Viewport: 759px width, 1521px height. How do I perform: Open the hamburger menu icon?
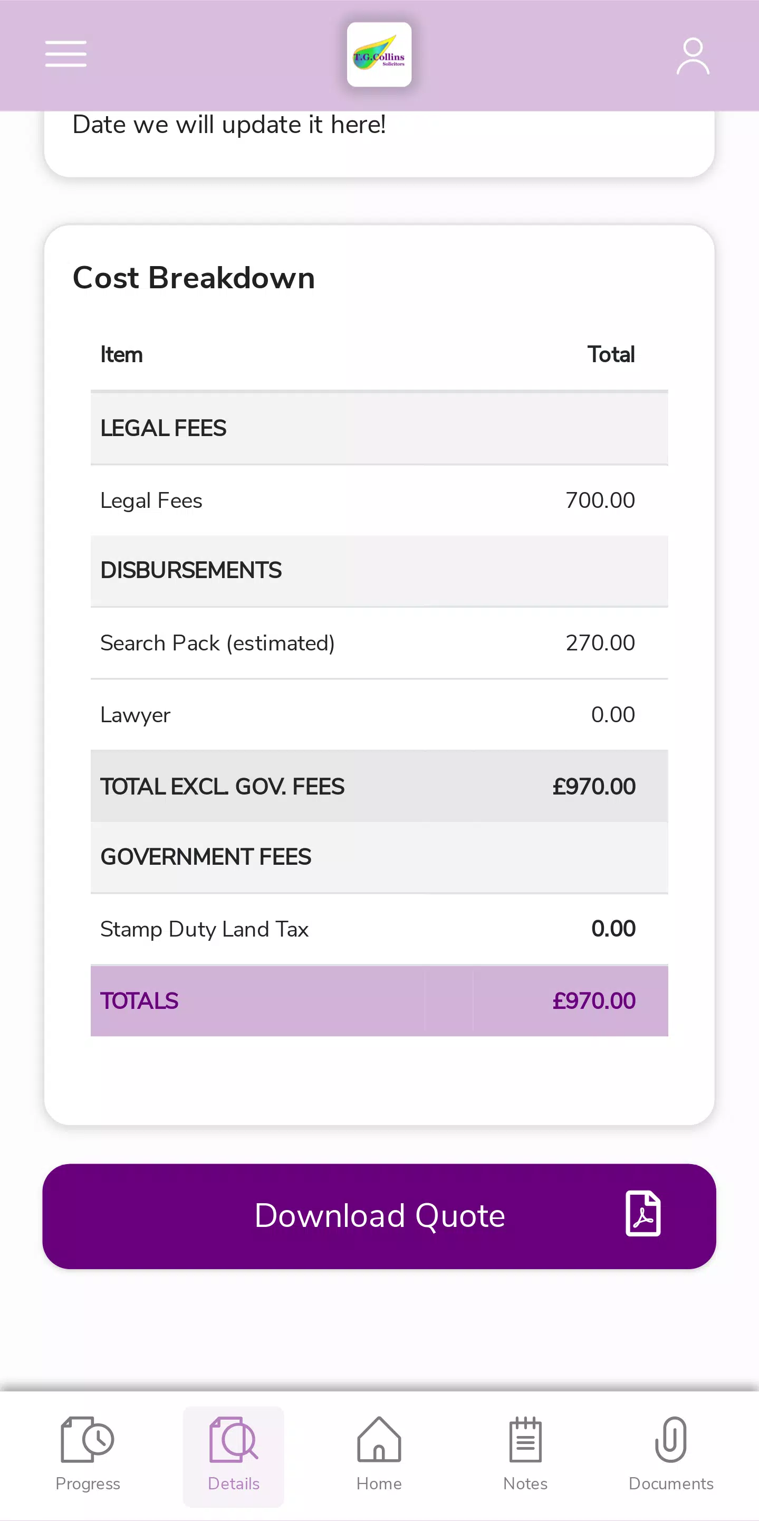point(66,54)
